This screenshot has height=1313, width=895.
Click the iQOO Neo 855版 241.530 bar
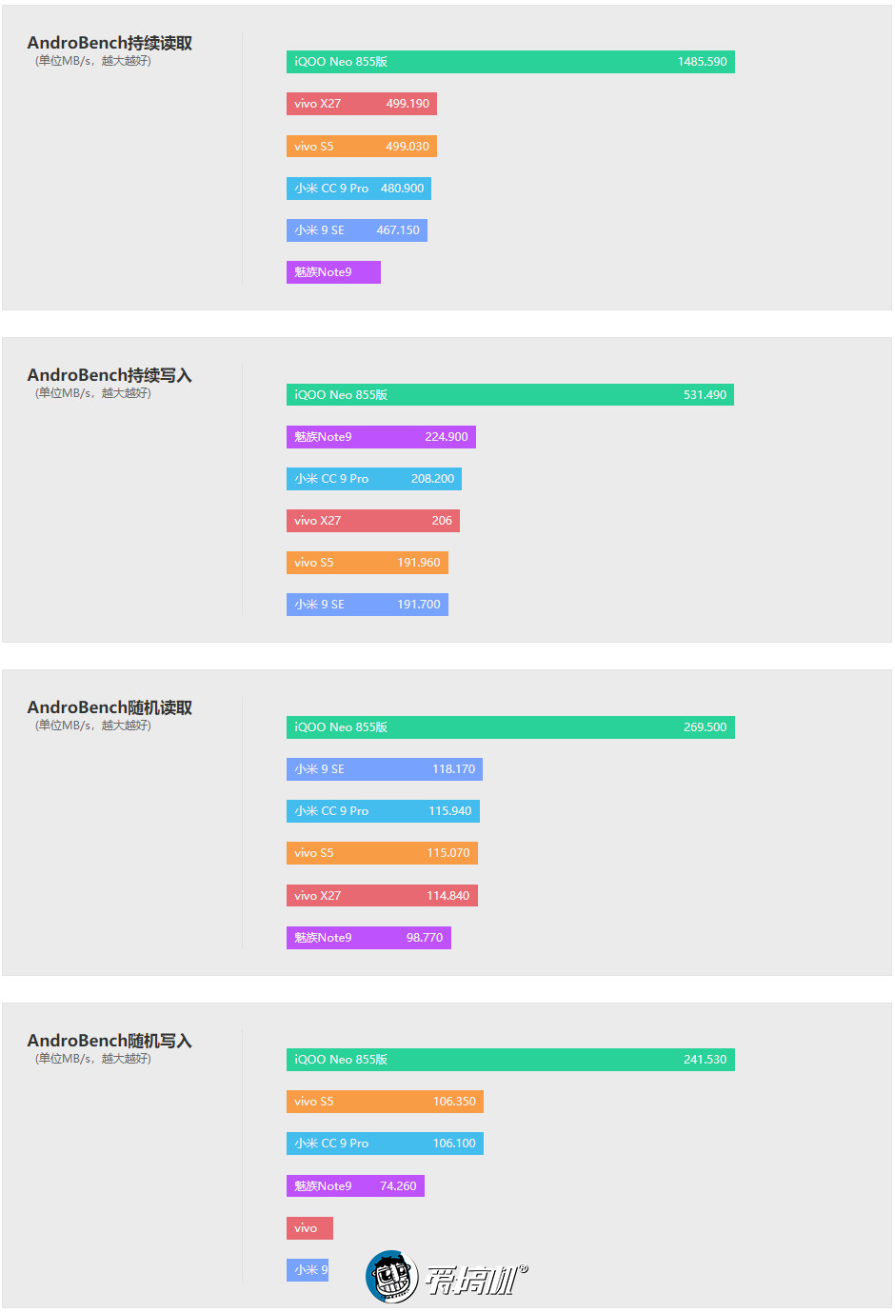510,1060
